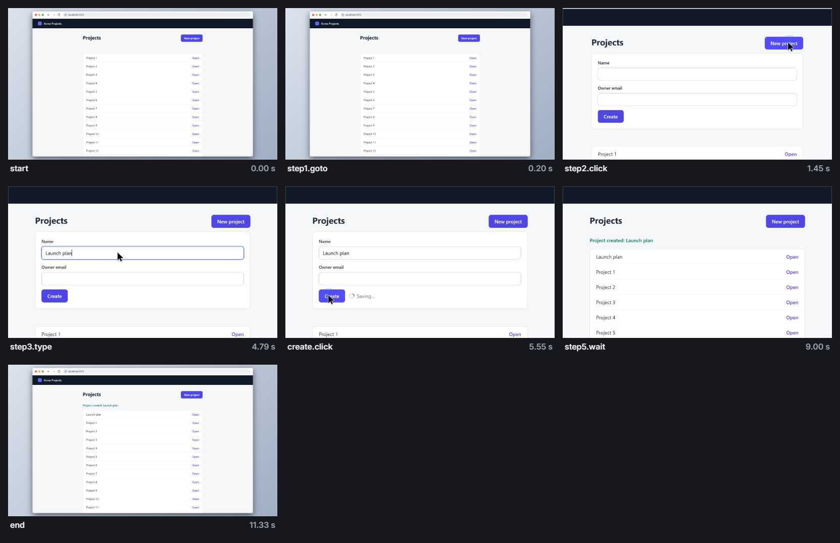Open Project 1 in step5.wait frame
Viewport: 840px width, 543px height.
coord(792,272)
